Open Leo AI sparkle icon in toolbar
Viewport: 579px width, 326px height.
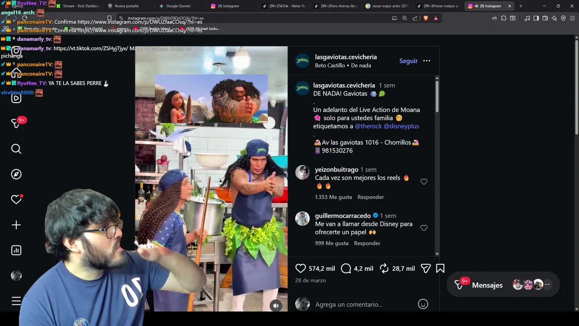tap(554, 18)
